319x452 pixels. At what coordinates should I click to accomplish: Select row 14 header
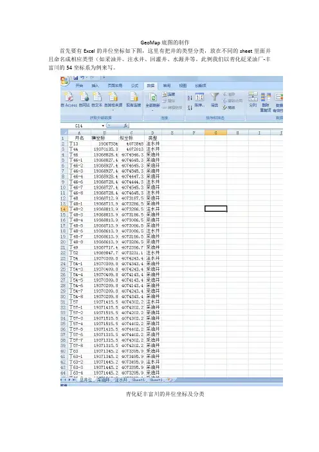point(64,209)
